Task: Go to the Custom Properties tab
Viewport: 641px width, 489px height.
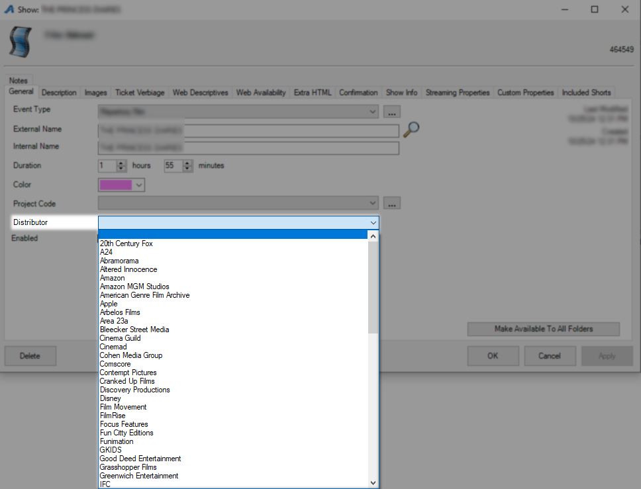Action: (x=525, y=93)
